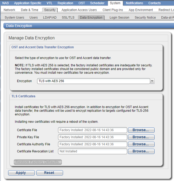The image size is (174, 181).
Task: Click the Certificate Revocation List field
Action: (x=92, y=151)
